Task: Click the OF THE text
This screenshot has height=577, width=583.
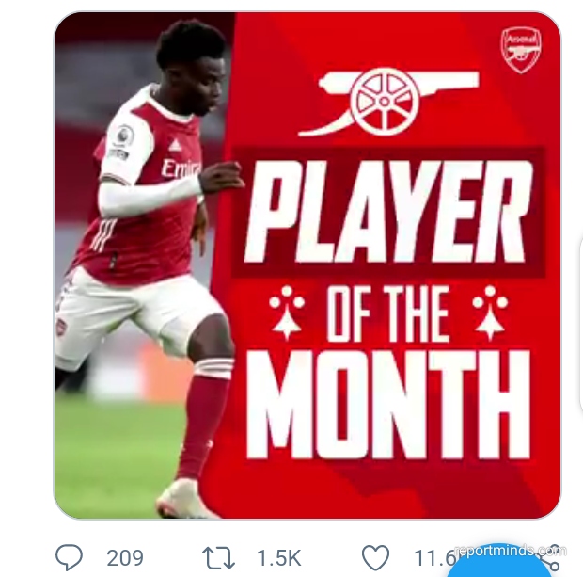Action: [388, 312]
